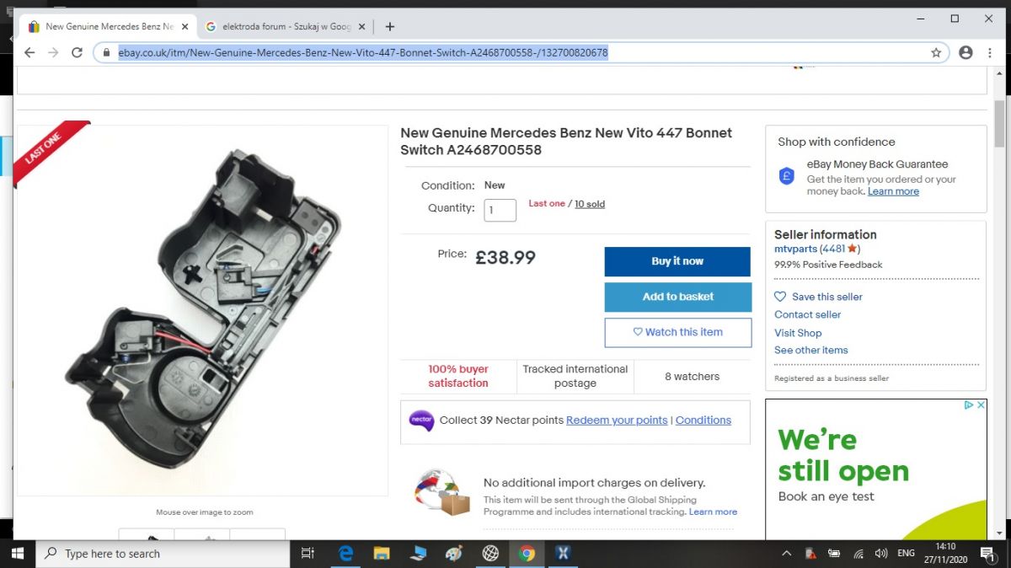Open Google Chrome from the taskbar

[527, 554]
